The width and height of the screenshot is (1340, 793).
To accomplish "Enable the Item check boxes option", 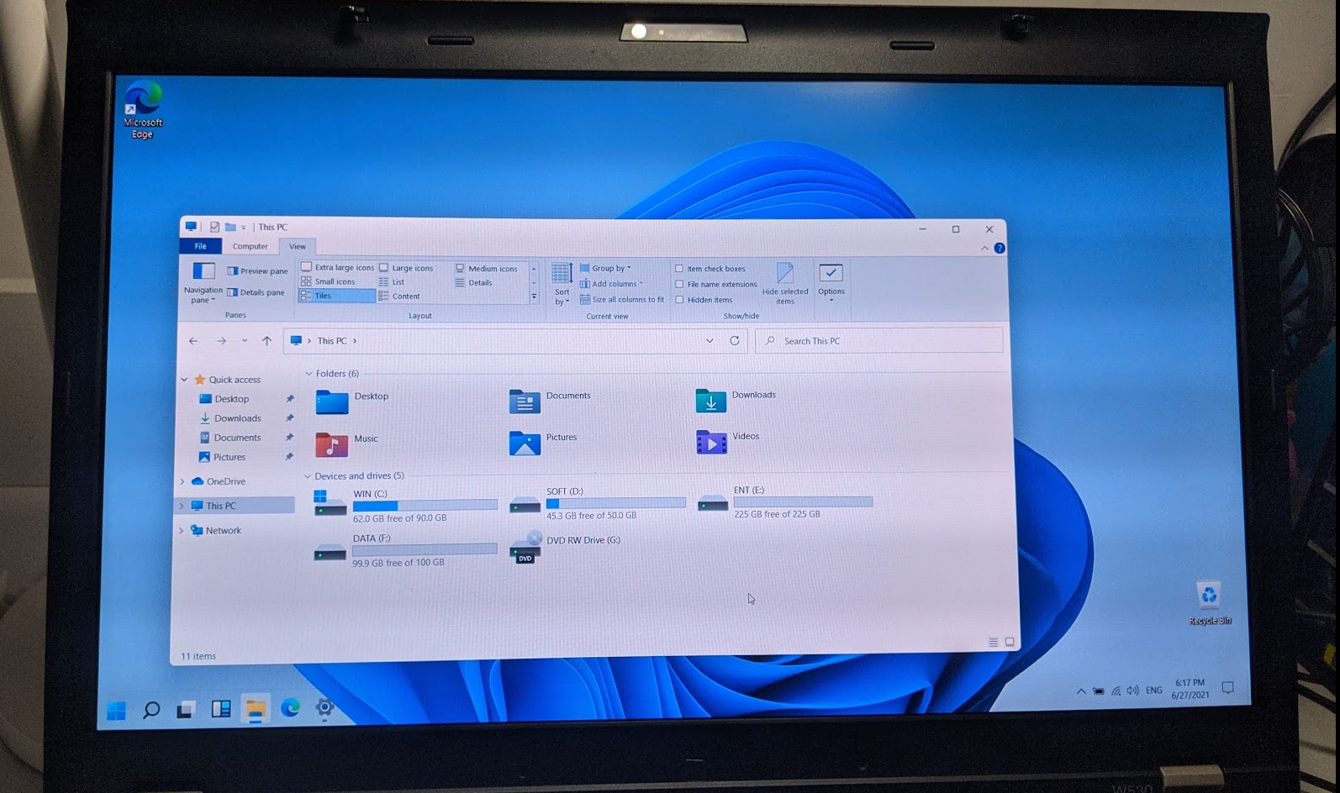I will (x=679, y=269).
